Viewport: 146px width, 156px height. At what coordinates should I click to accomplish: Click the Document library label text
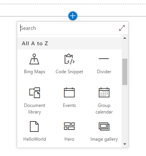[x=34, y=108]
